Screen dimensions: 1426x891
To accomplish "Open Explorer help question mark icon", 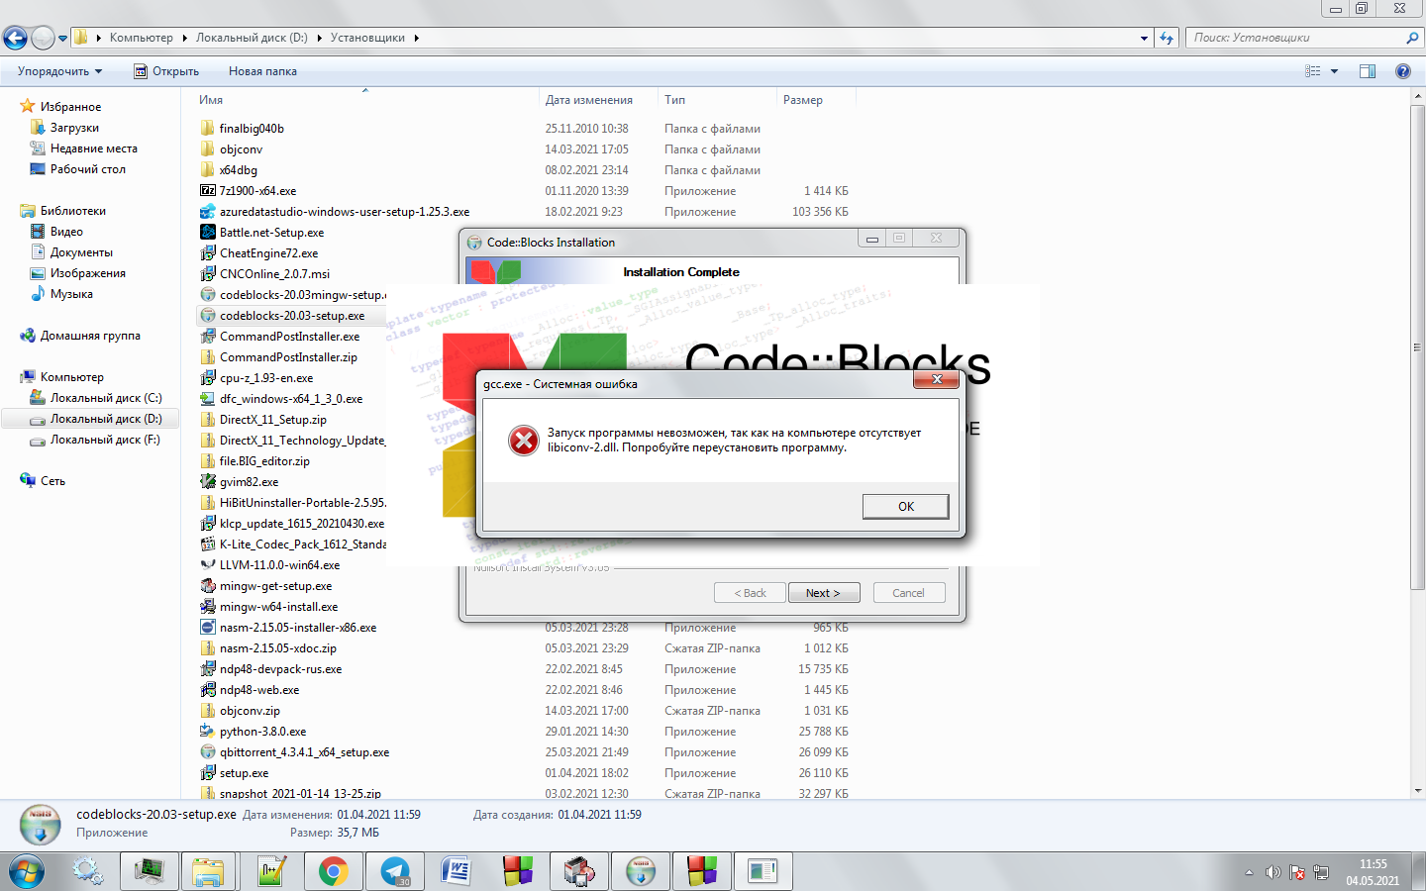I will (1402, 71).
